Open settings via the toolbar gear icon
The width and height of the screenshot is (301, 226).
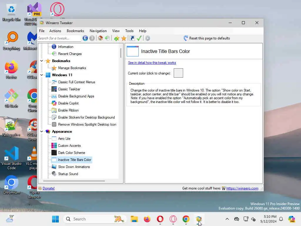click(148, 38)
